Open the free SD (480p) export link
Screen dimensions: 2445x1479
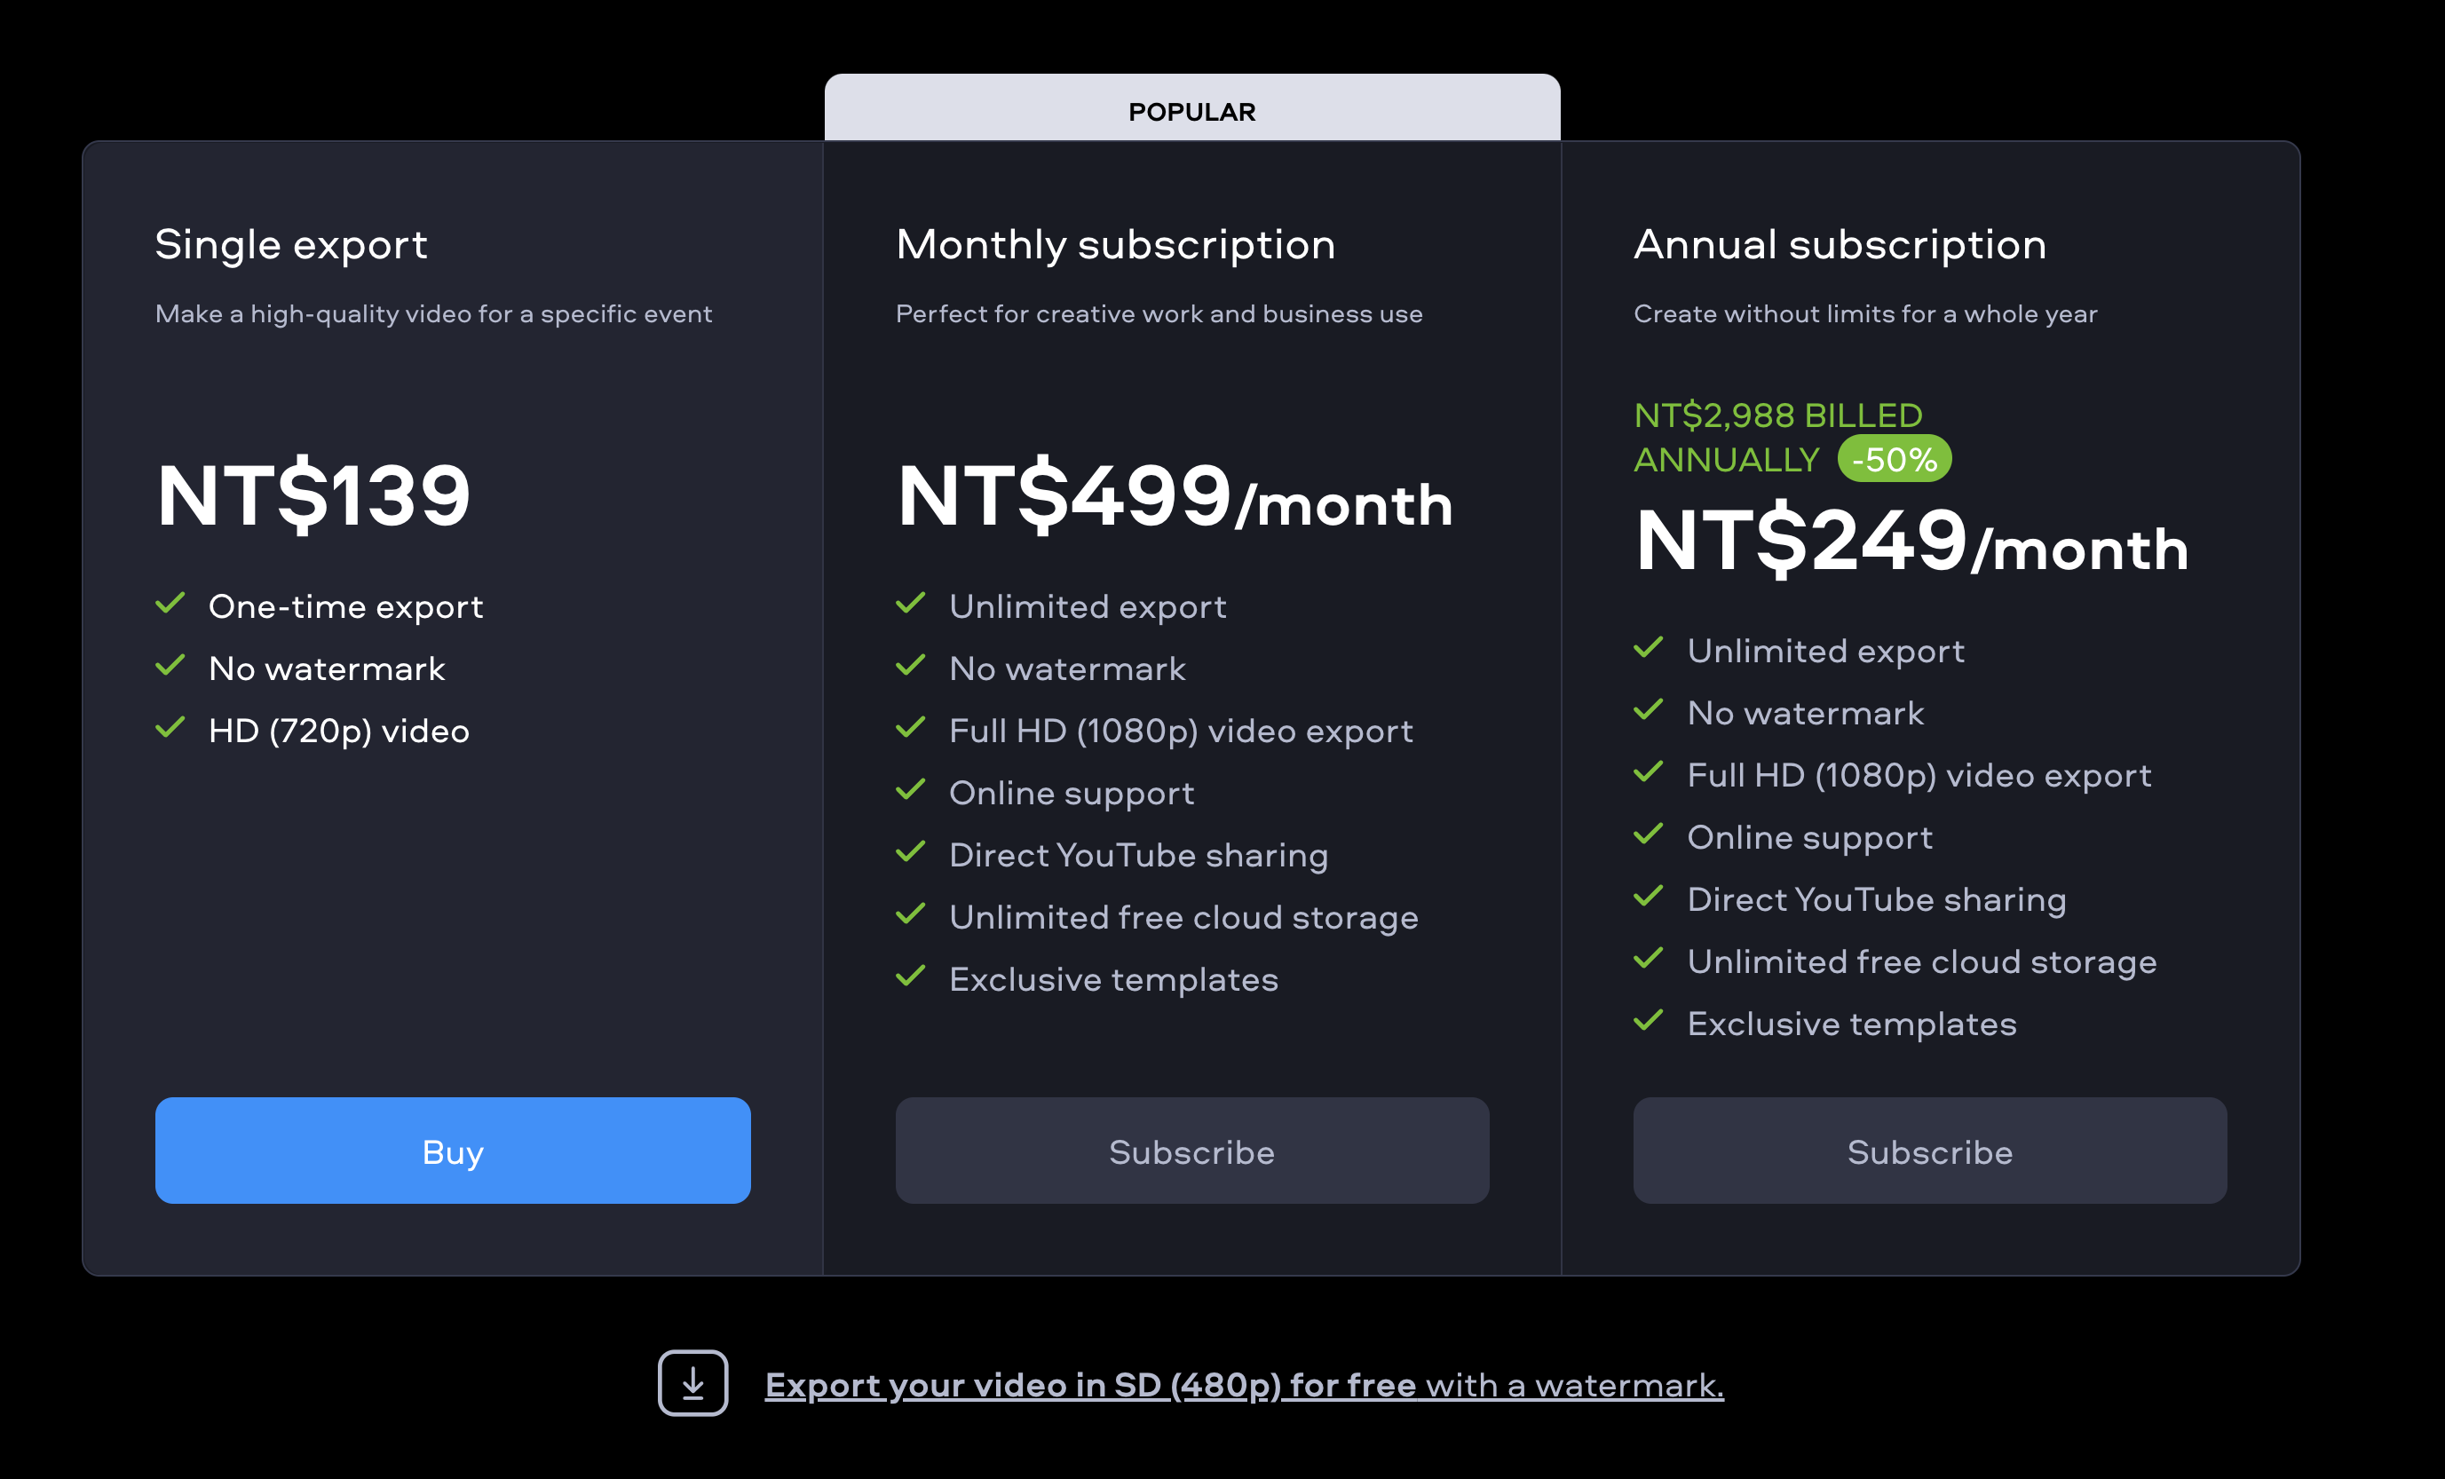pos(1243,1385)
